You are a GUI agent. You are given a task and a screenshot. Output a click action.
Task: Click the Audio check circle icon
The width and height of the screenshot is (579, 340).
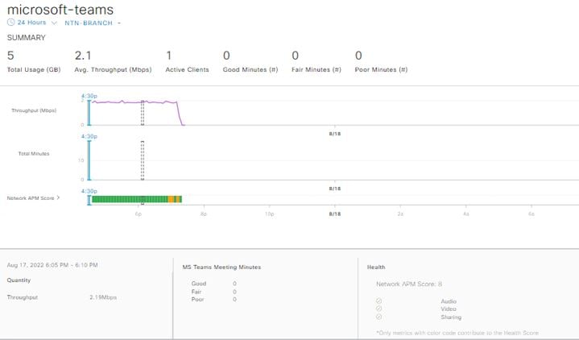378,301
